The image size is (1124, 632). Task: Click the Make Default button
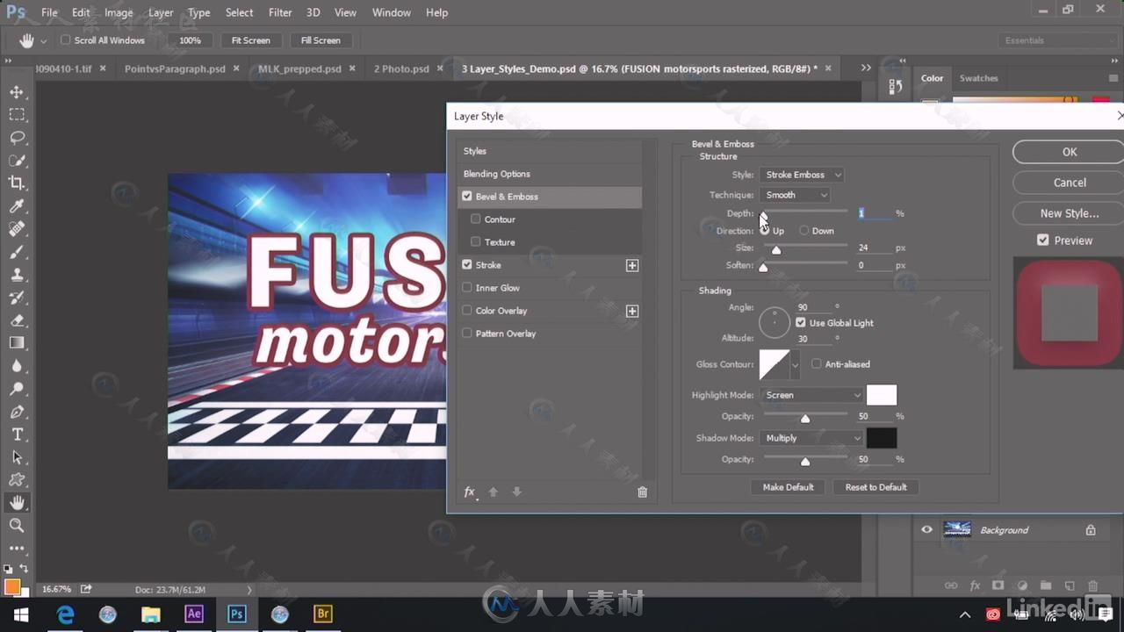(x=788, y=487)
